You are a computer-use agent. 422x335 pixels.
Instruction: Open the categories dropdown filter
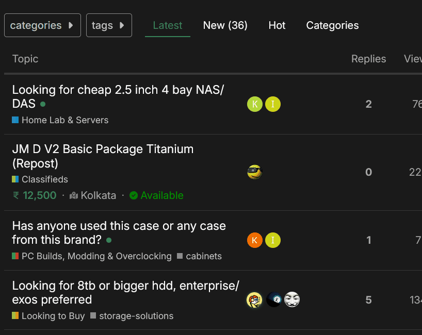point(42,25)
